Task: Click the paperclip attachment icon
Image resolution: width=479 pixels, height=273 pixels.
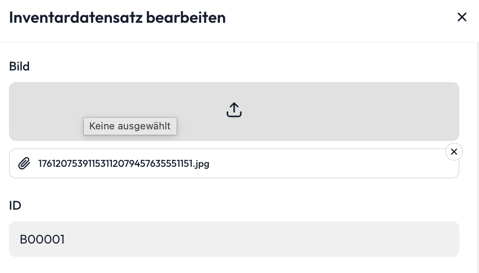Action: (x=24, y=164)
